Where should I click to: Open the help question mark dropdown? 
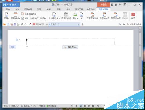tap(120, 5)
